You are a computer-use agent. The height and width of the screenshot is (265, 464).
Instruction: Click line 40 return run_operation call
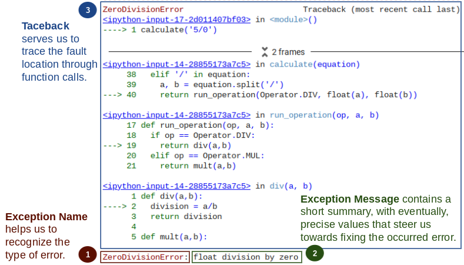coord(260,95)
